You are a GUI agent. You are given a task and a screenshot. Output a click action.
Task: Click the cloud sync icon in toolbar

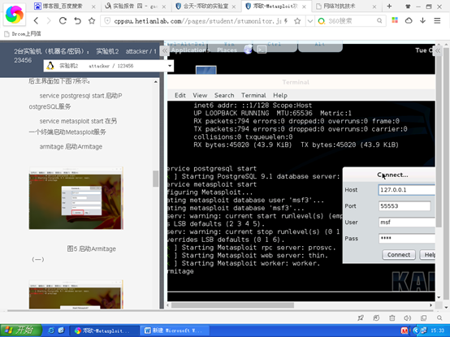pos(409,20)
